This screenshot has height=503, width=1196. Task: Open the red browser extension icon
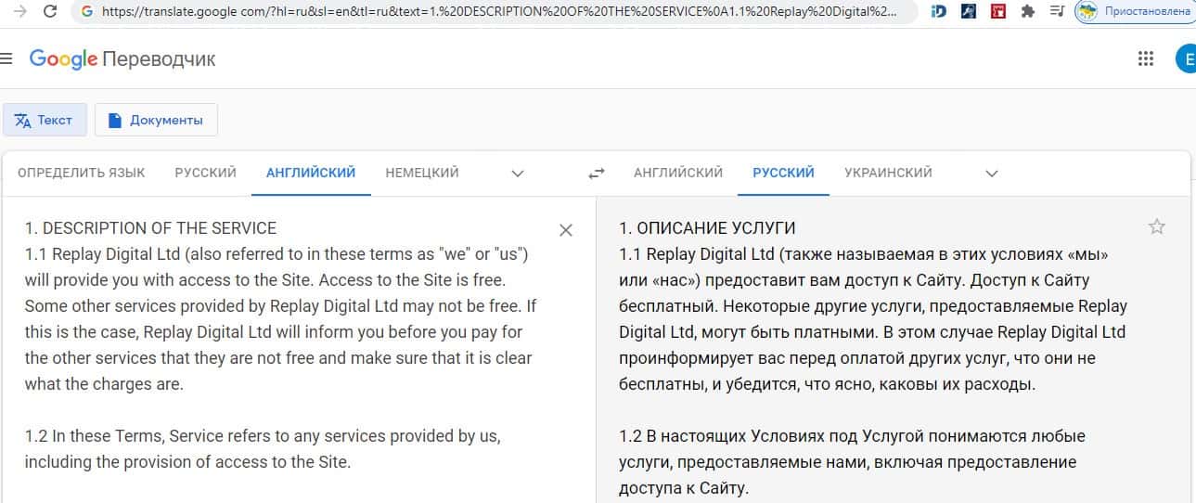coord(997,13)
